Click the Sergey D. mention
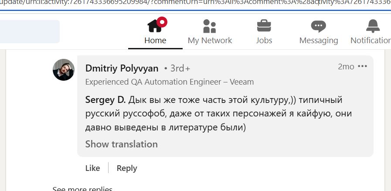Image resolution: width=391 pixels, height=191 pixels. click(x=105, y=100)
